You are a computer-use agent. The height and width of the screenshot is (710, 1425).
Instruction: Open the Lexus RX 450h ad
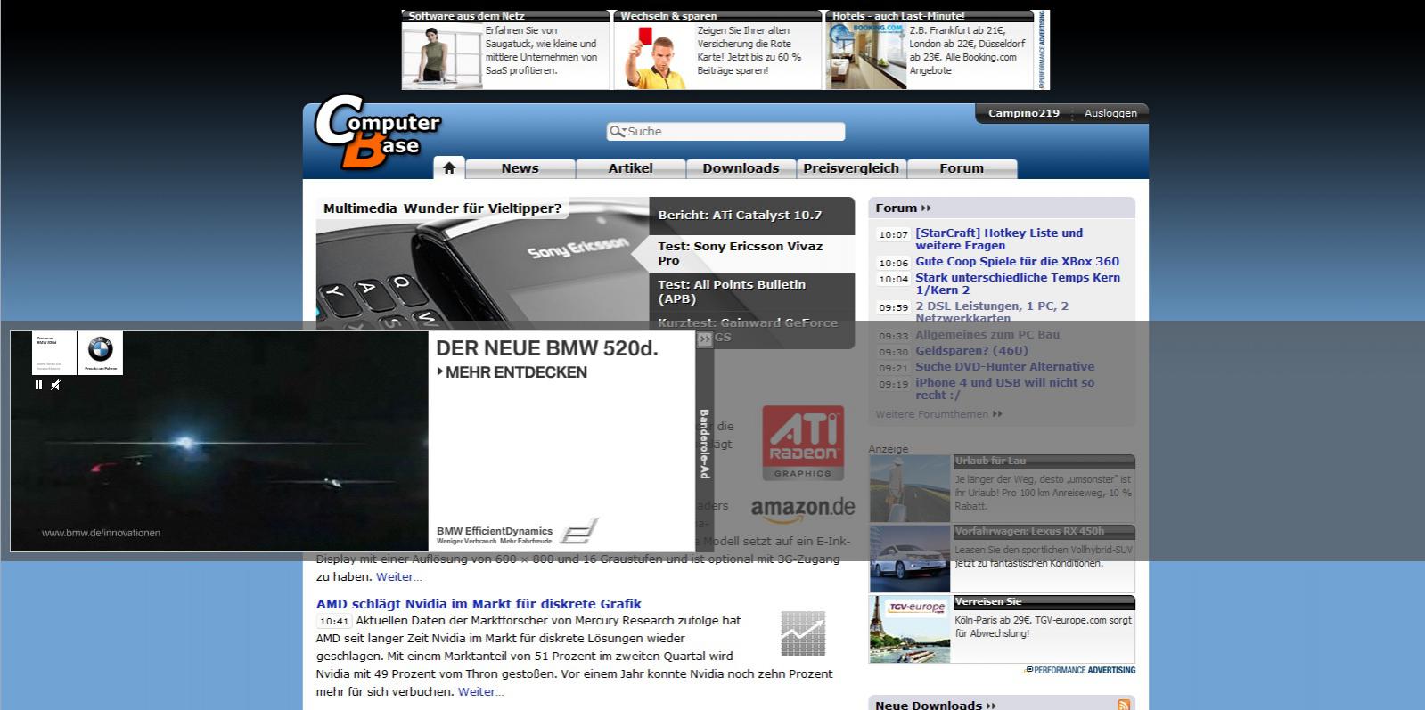pyautogui.click(x=1002, y=559)
